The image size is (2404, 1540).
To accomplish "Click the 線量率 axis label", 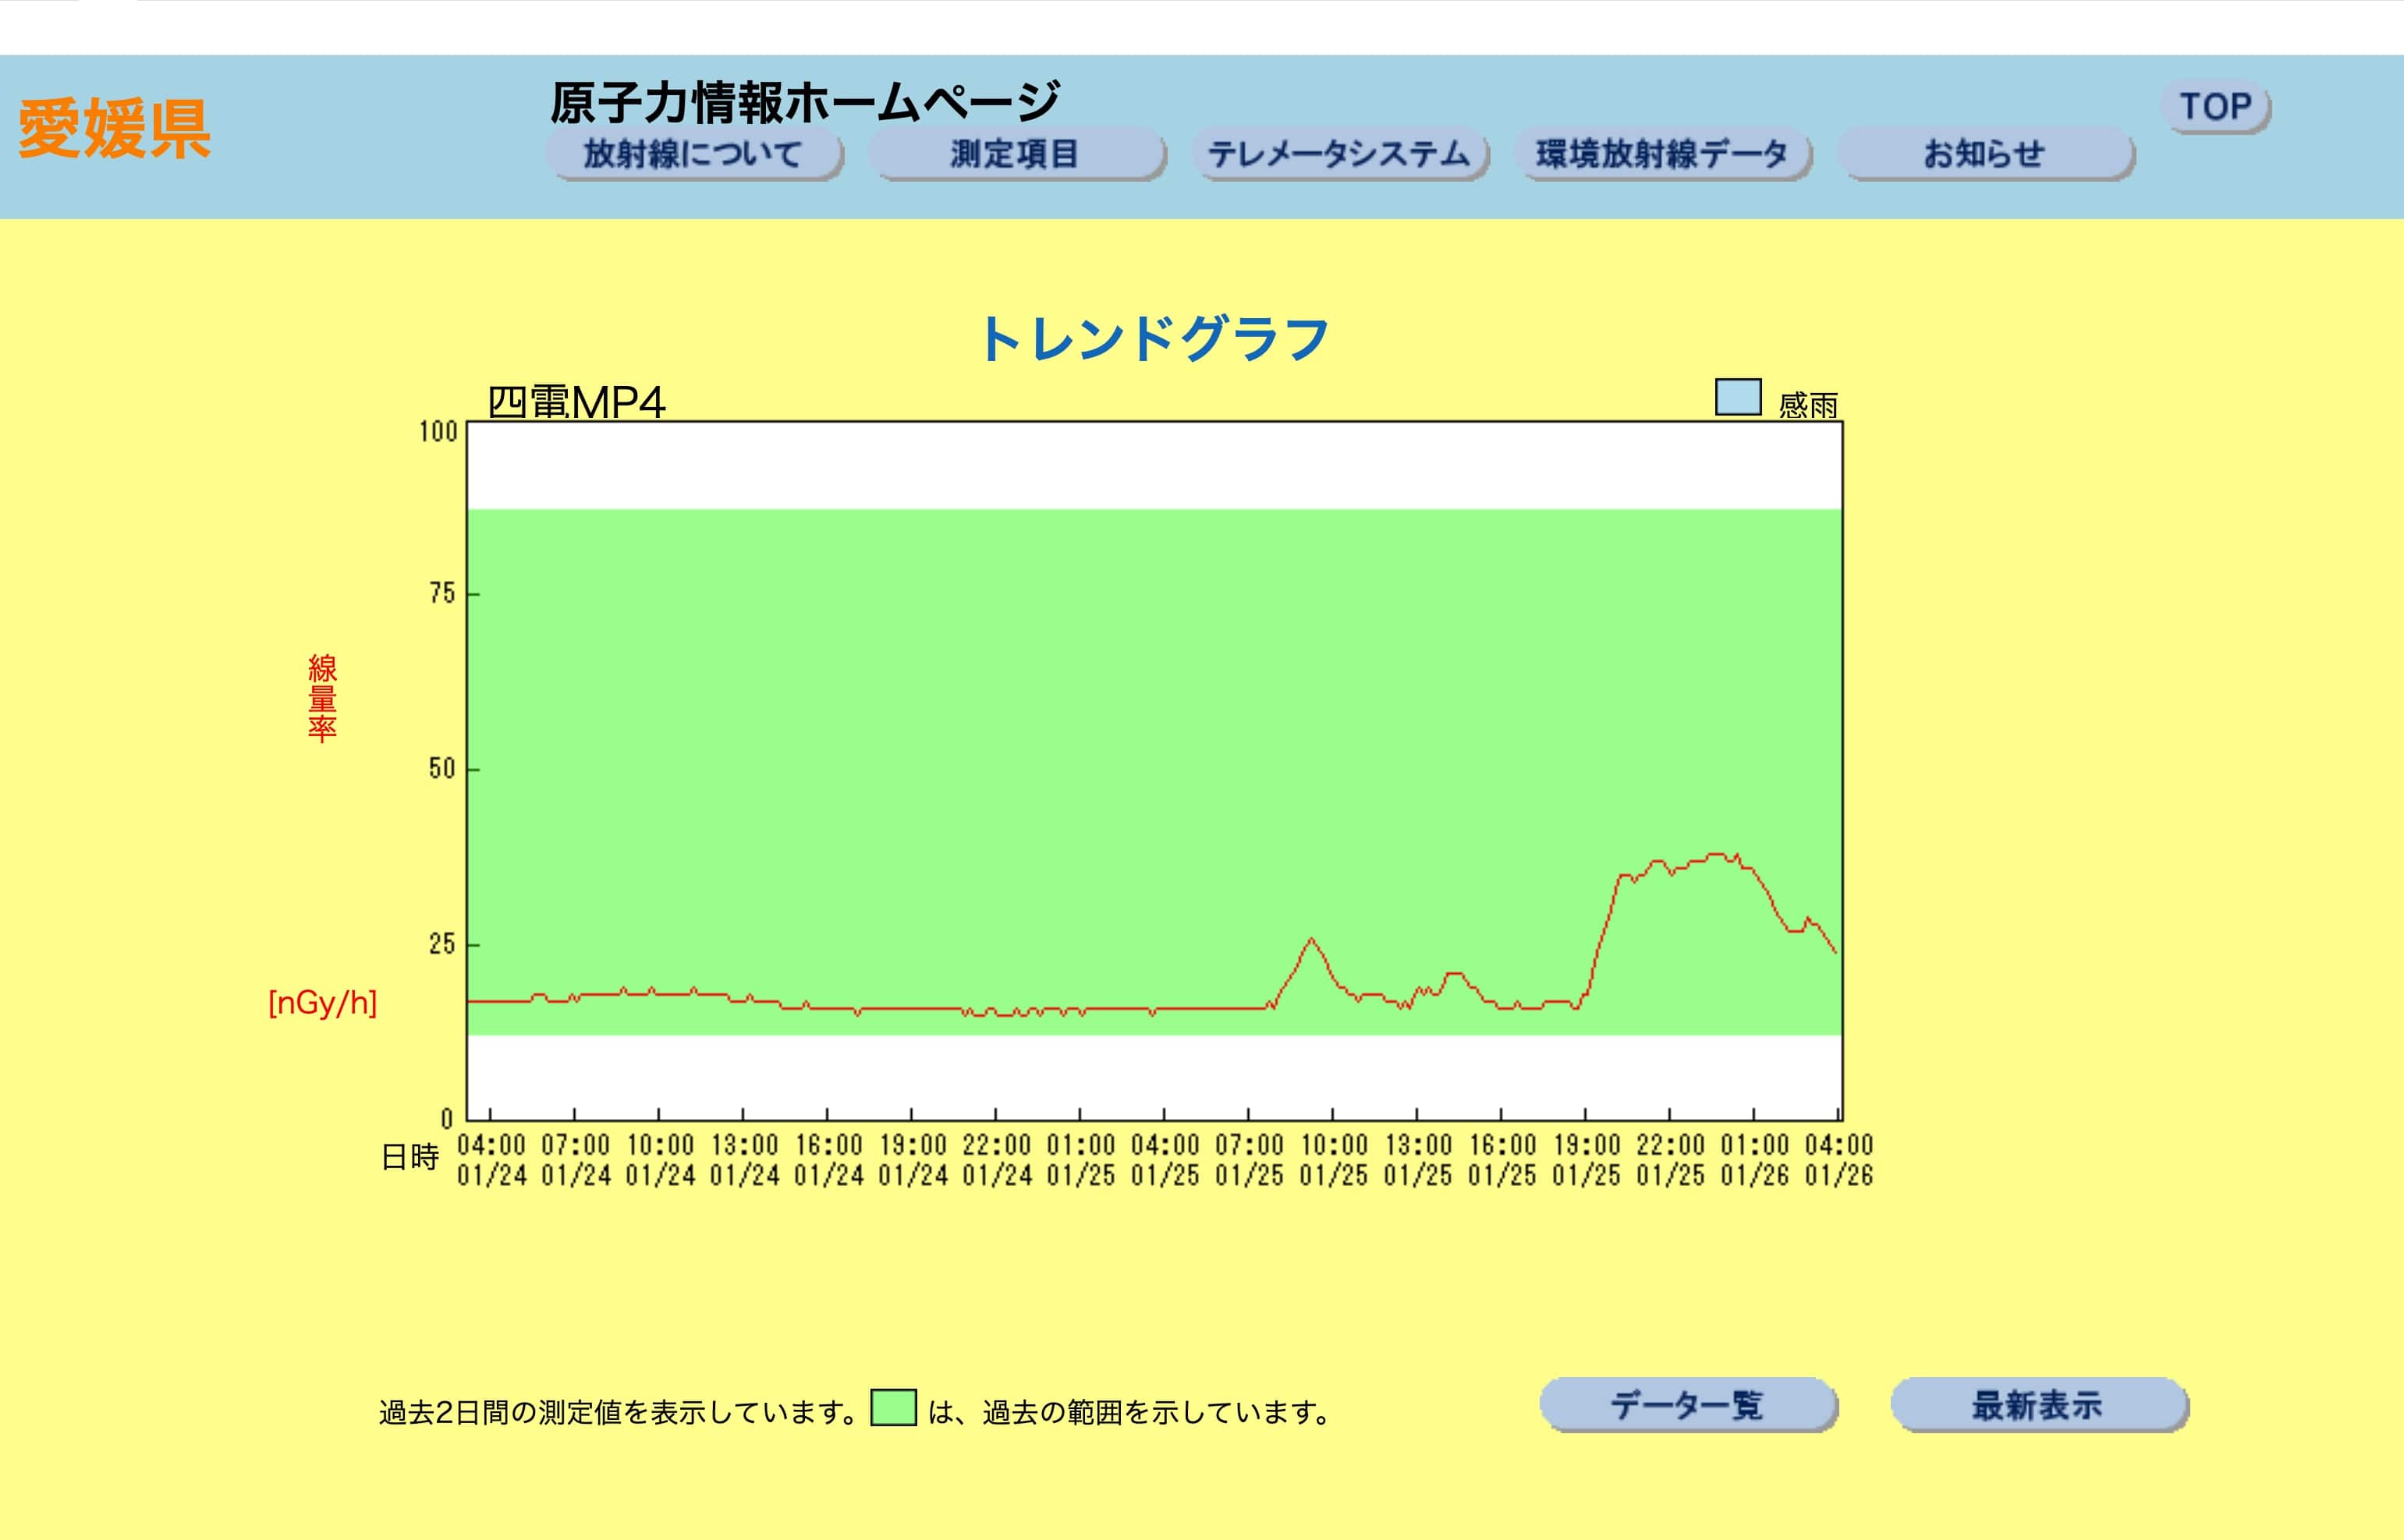I will [322, 698].
